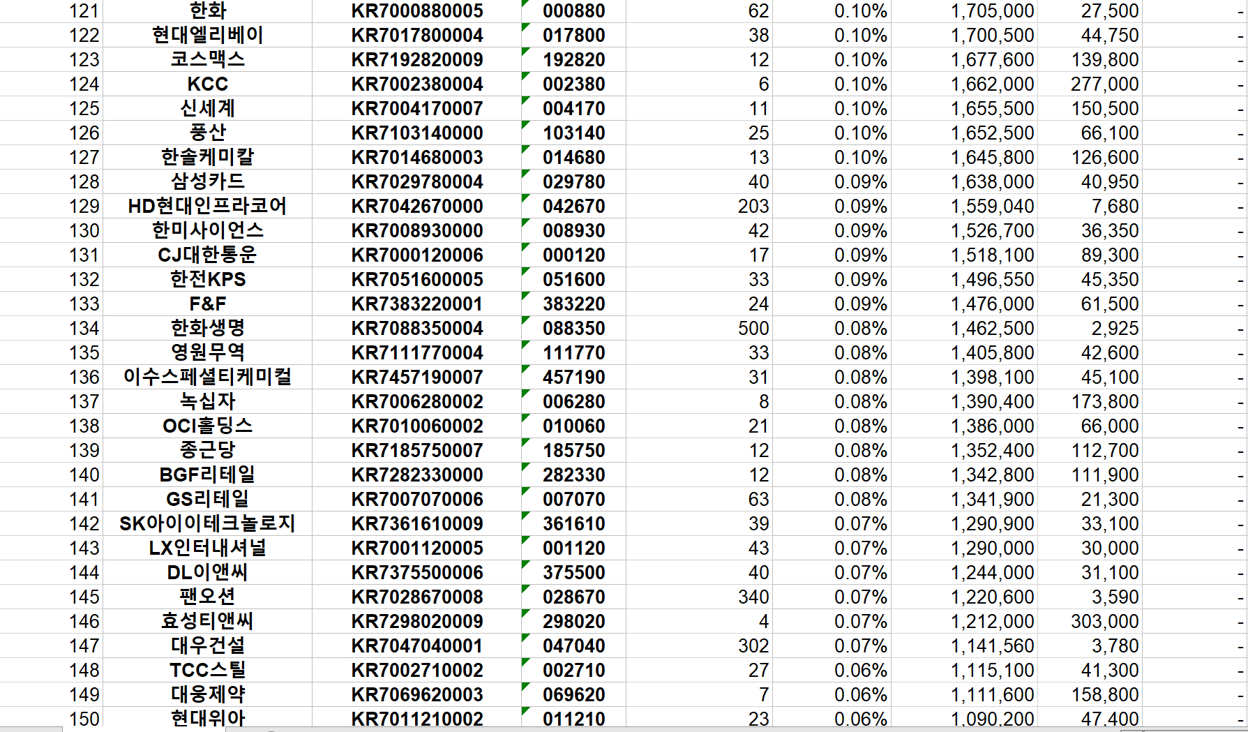Select LX인터내셔널 name cell
1248x732 pixels.
(x=208, y=548)
